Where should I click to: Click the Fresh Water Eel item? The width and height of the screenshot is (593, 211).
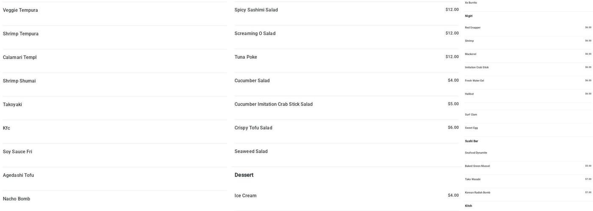(474, 81)
